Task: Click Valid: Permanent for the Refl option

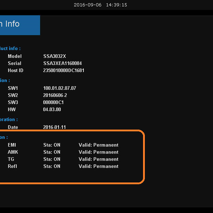Action: (98, 166)
